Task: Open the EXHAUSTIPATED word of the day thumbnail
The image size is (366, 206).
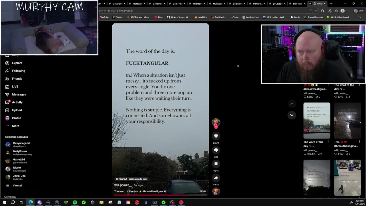Action: click(317, 120)
